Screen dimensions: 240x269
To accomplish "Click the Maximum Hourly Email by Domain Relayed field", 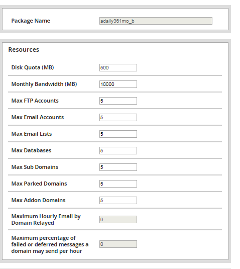I will coord(118,219).
